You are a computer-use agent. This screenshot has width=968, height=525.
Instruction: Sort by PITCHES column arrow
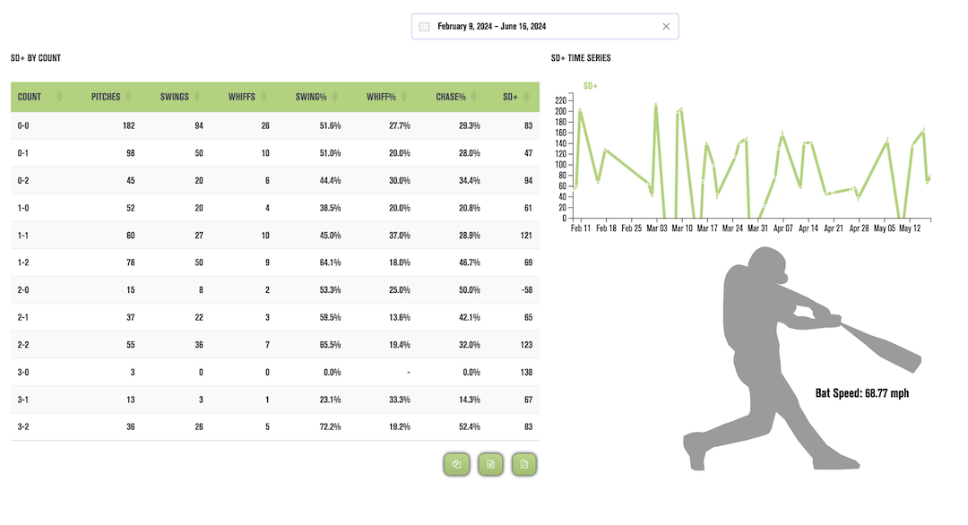pyautogui.click(x=128, y=96)
